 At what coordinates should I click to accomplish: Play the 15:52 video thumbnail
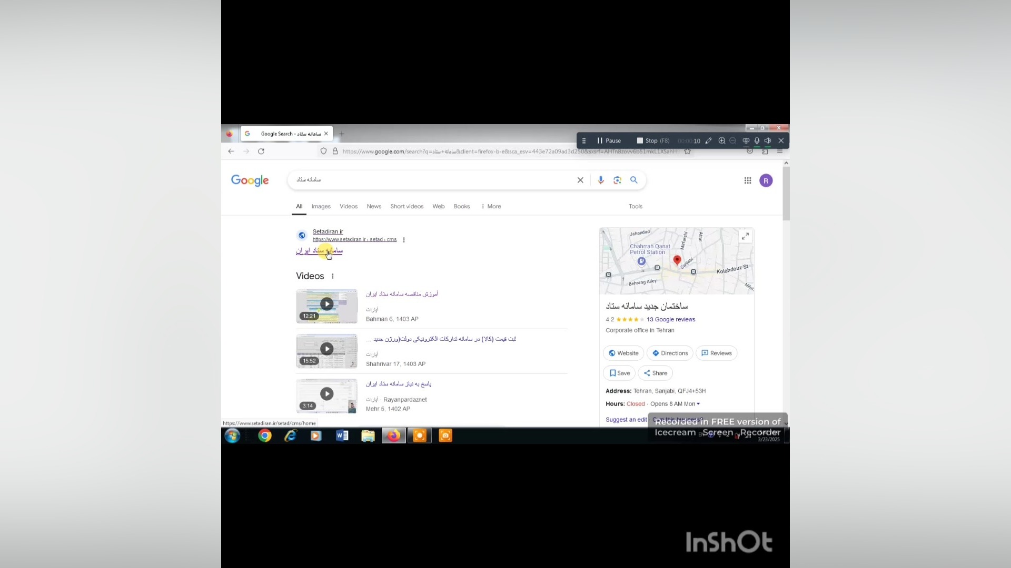click(x=326, y=351)
